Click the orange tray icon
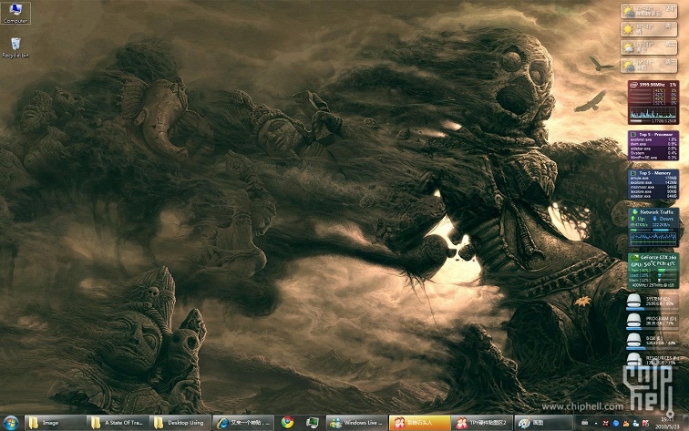Image resolution: width=689 pixels, height=431 pixels. (626, 424)
